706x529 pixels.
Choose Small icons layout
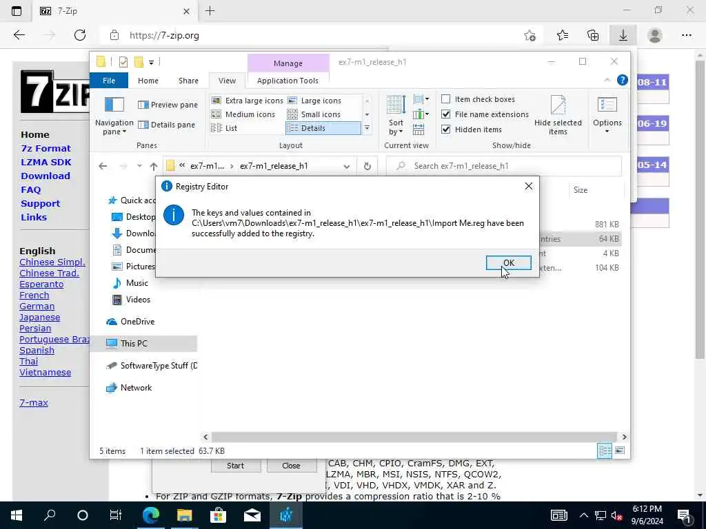coord(314,114)
